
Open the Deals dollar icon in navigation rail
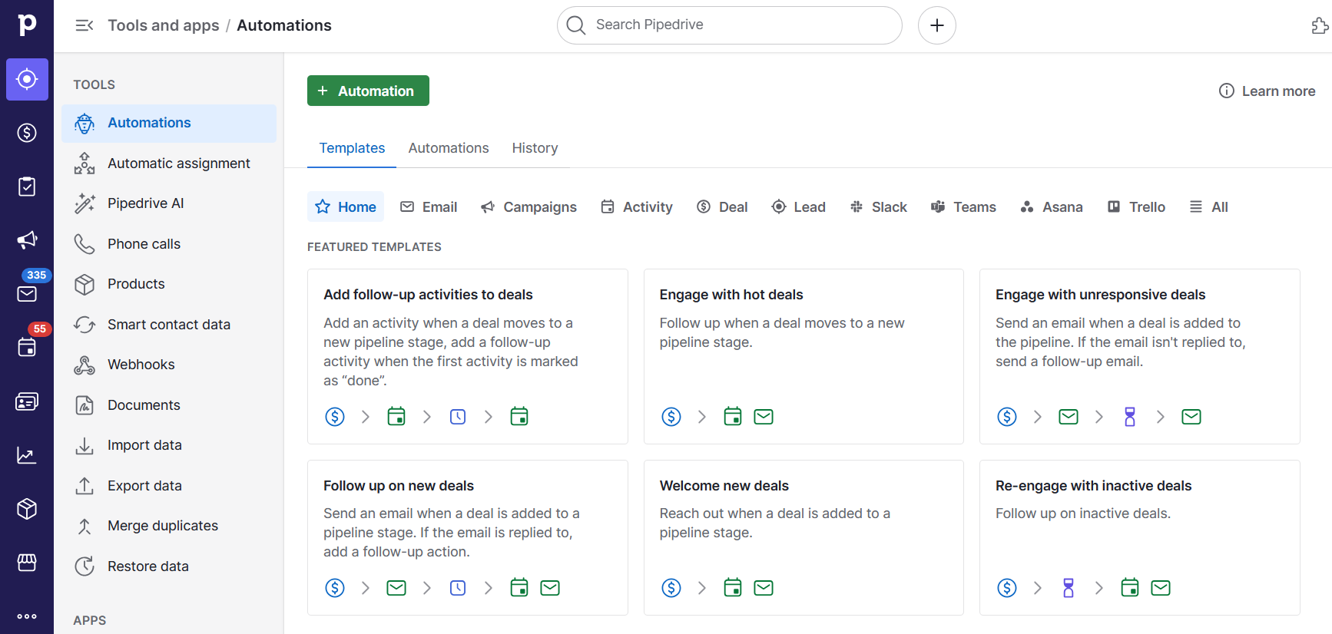pyautogui.click(x=27, y=133)
